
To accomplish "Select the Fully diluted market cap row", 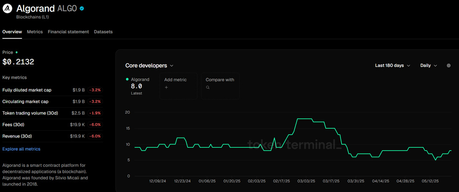I will [51, 90].
